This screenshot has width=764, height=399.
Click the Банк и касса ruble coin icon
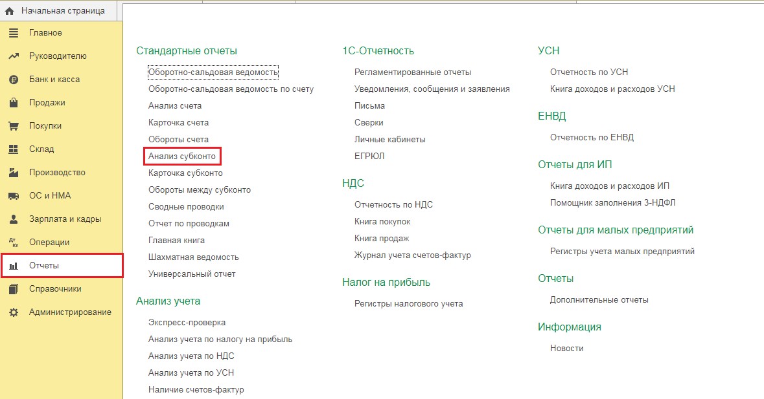coord(14,79)
